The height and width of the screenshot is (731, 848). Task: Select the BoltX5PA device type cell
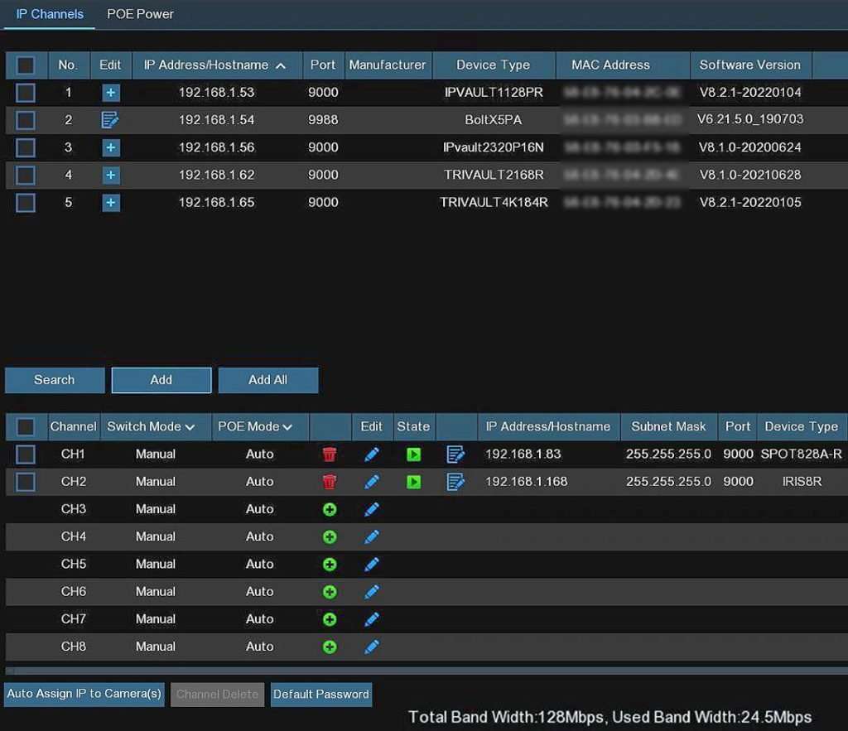[494, 120]
